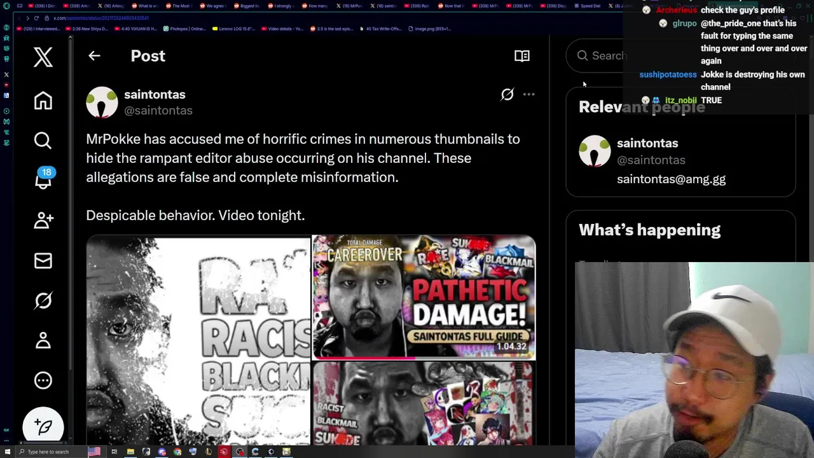
Task: Switch to the 'The Most' browser tab
Action: (181, 6)
